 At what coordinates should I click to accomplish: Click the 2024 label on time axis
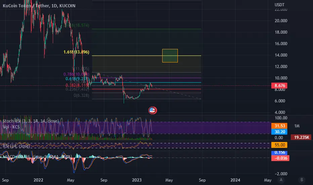tap(235, 180)
